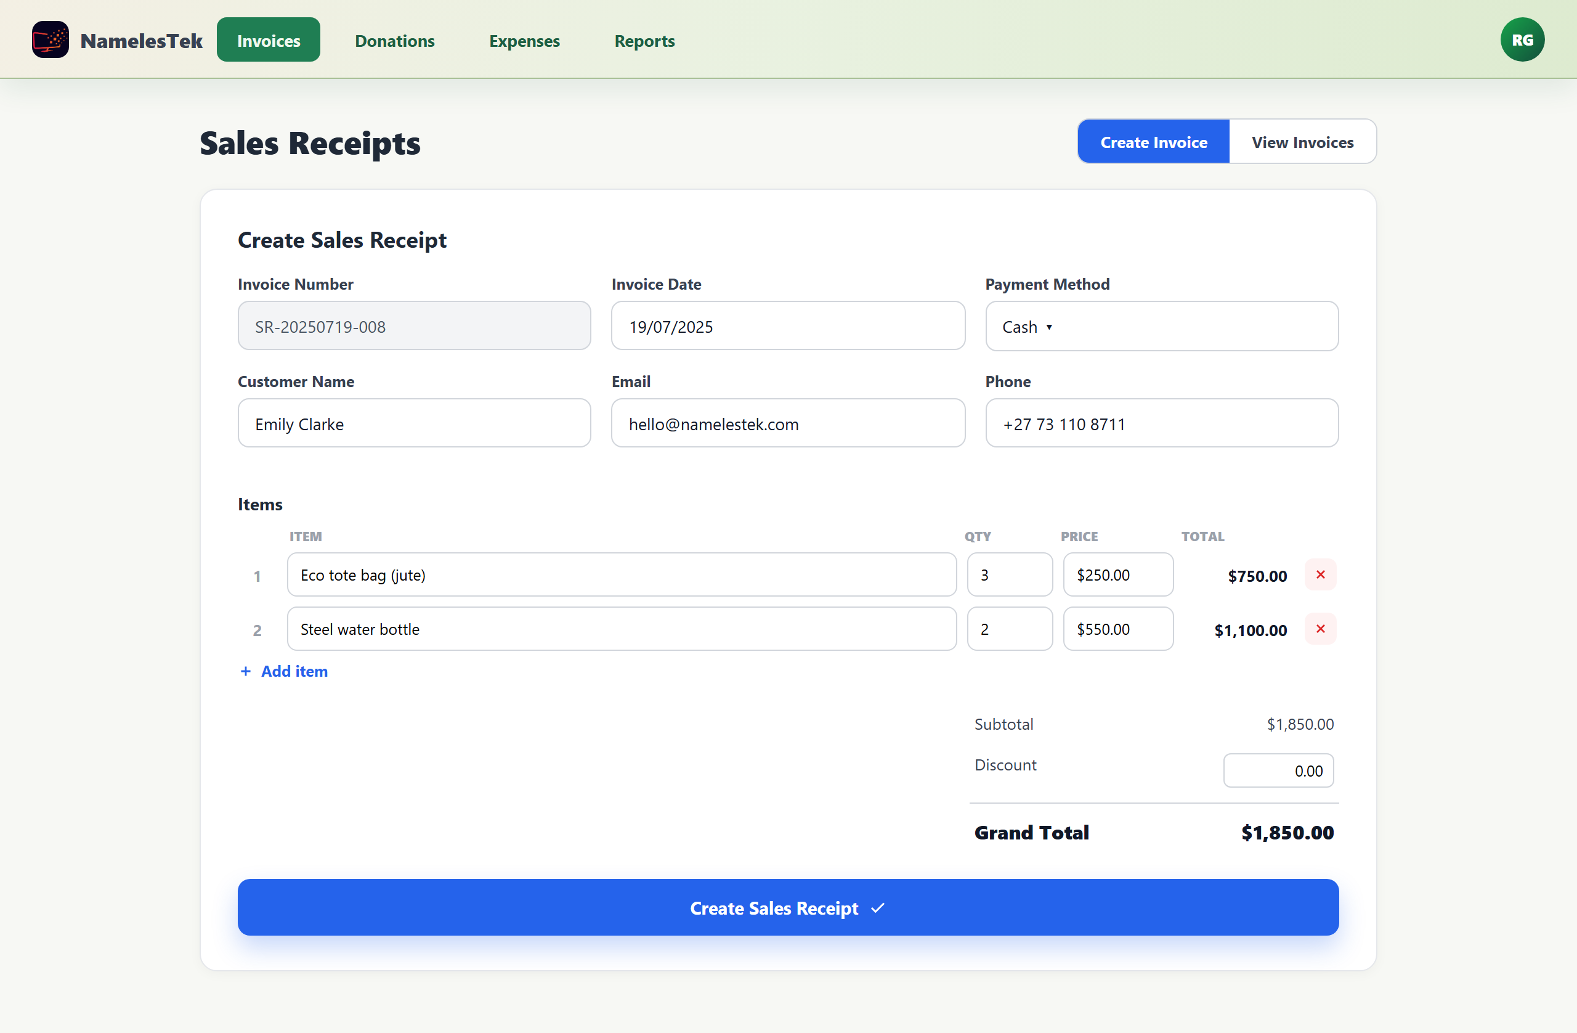Click the NamelesTek logo icon

coord(51,40)
